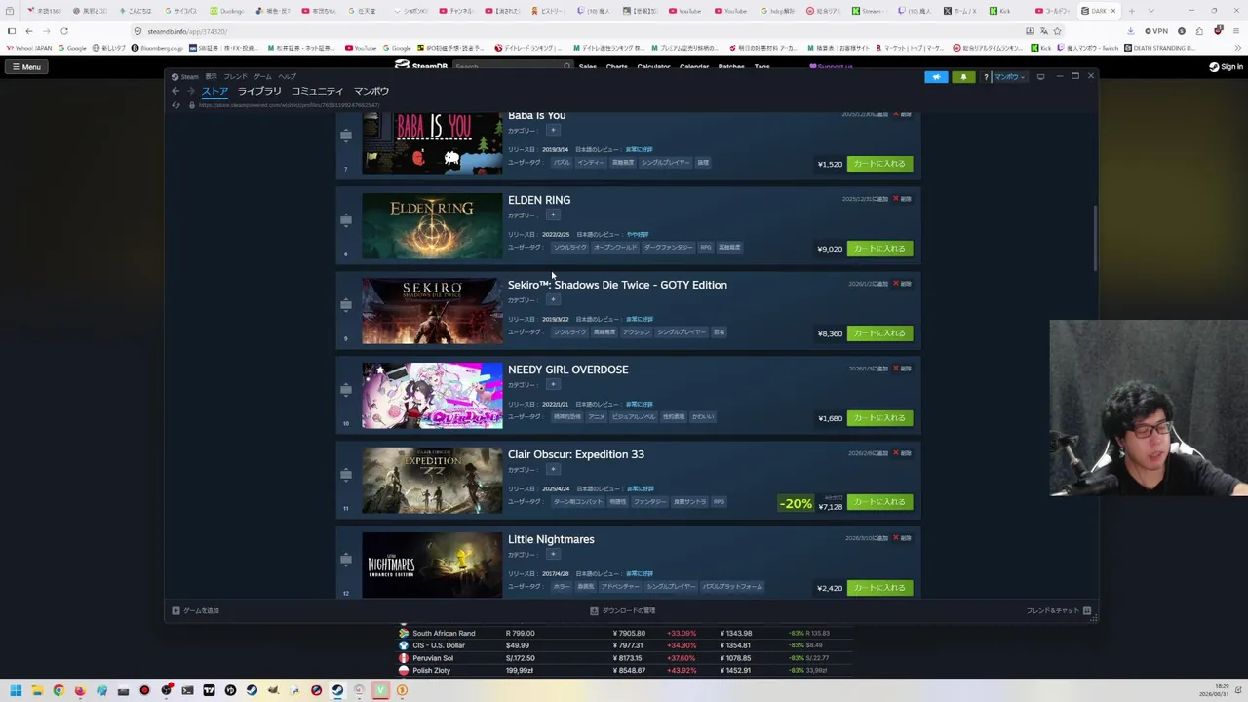Screen dimensions: 1248x702
Task: Reload the SteamDB page in the browser
Action: pos(64,31)
